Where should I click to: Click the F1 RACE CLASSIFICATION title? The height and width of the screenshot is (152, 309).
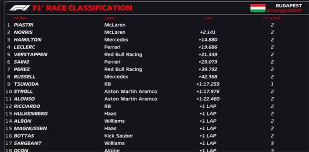click(82, 8)
